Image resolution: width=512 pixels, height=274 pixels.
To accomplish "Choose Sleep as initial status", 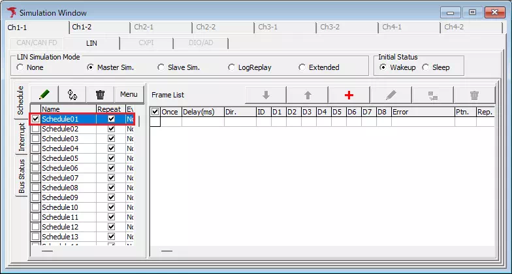I will click(426, 67).
